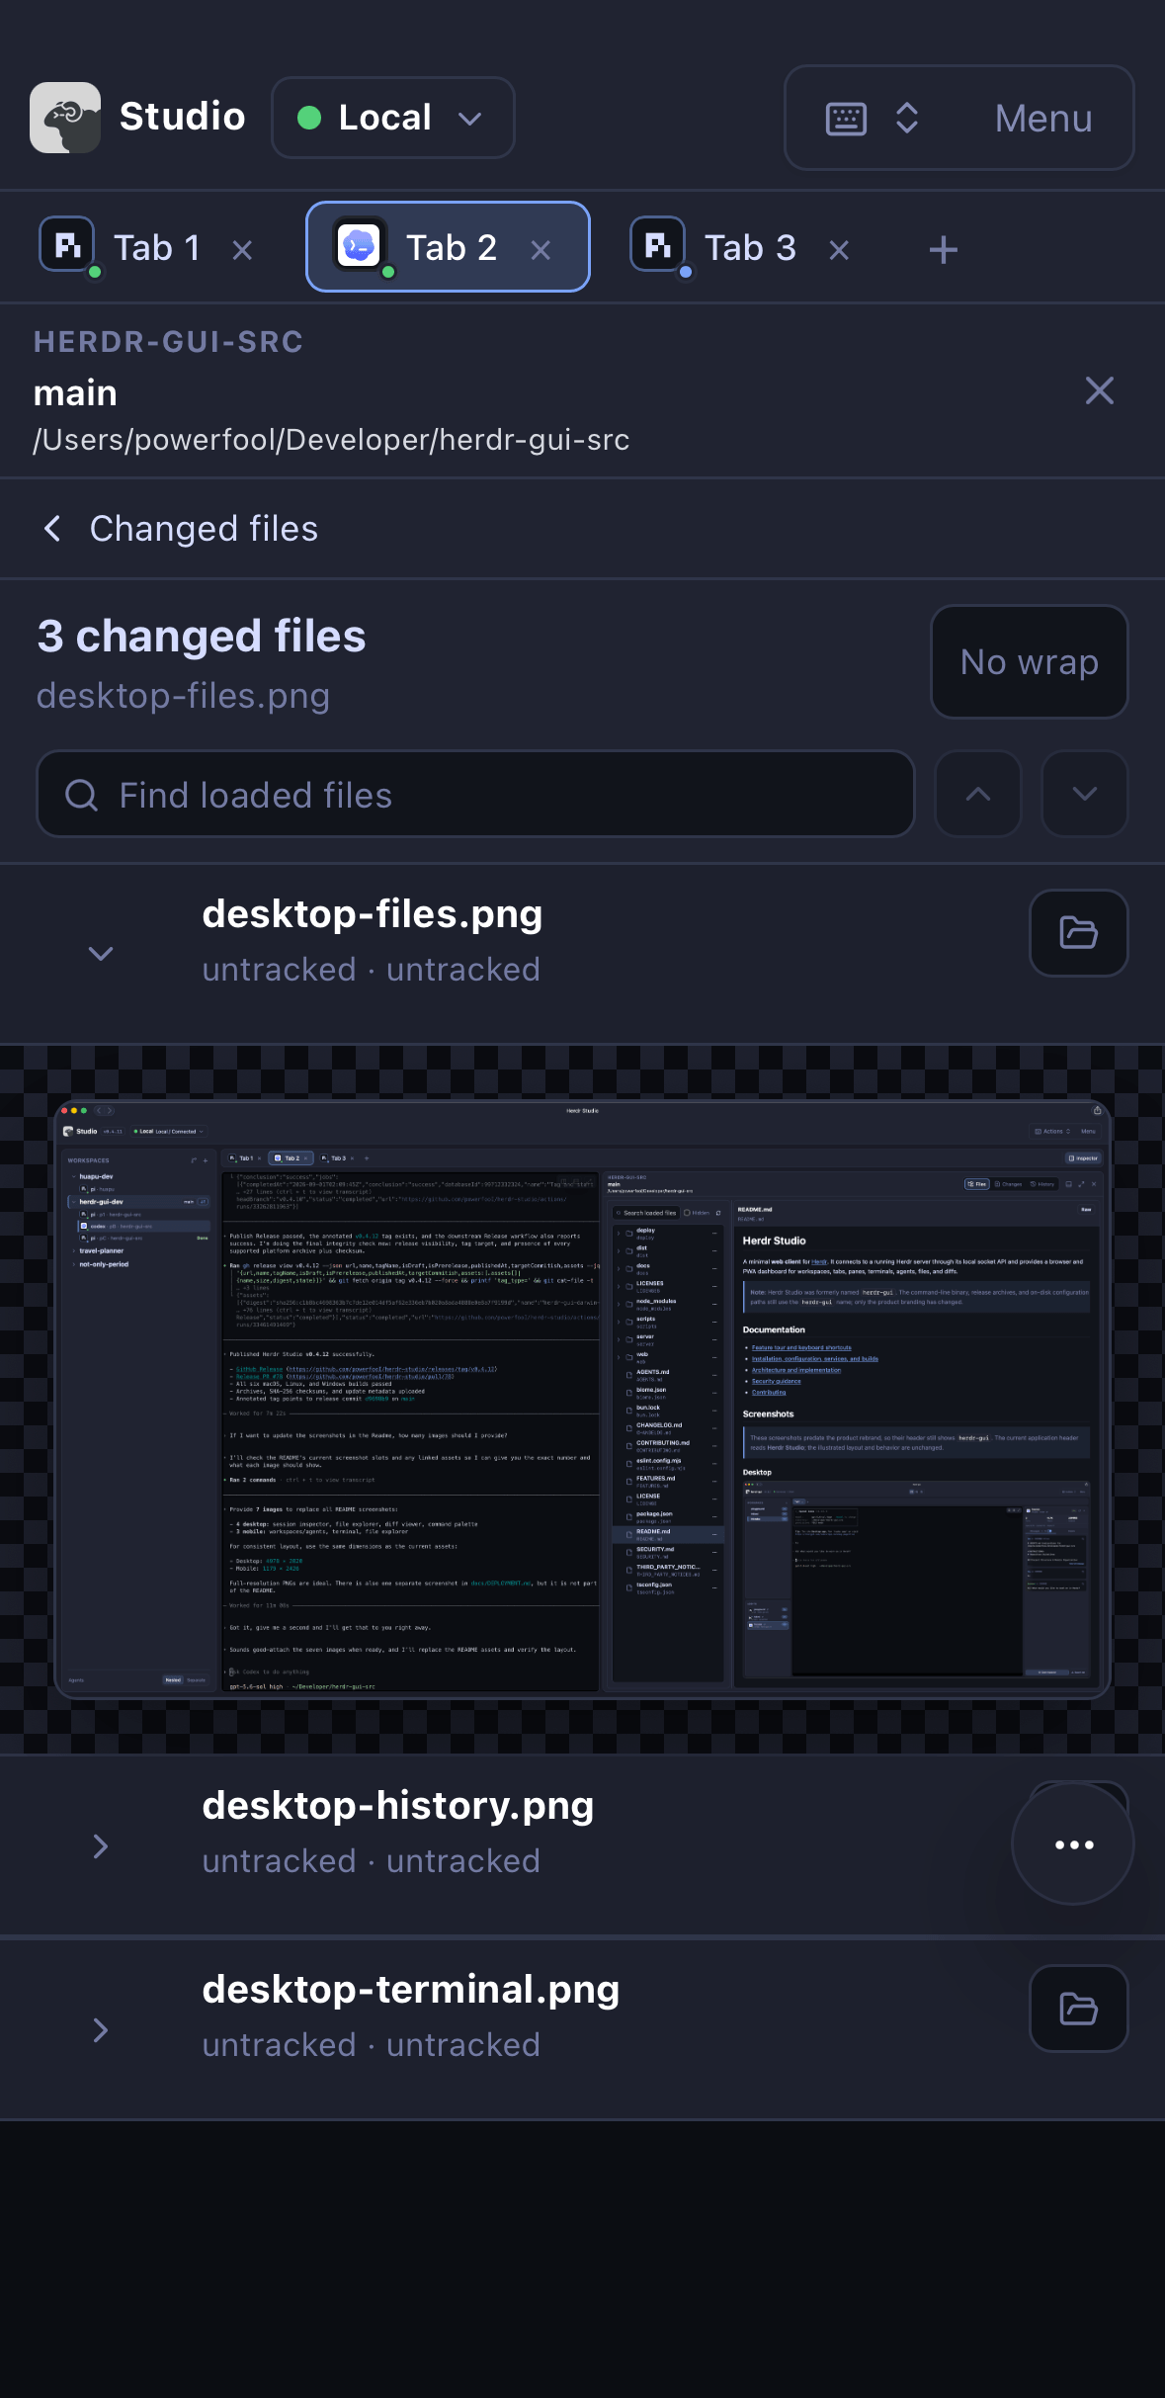Go back from Changed files
The height and width of the screenshot is (2398, 1165).
pyautogui.click(x=52, y=529)
